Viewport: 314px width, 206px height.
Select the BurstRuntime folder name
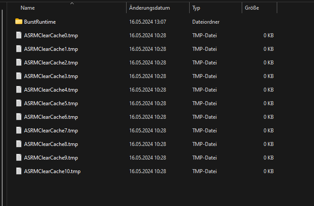pyautogui.click(x=40, y=21)
